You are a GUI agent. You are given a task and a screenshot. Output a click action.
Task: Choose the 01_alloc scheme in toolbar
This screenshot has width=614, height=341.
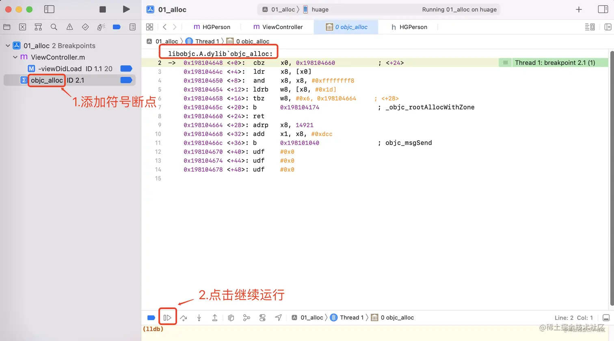279,9
